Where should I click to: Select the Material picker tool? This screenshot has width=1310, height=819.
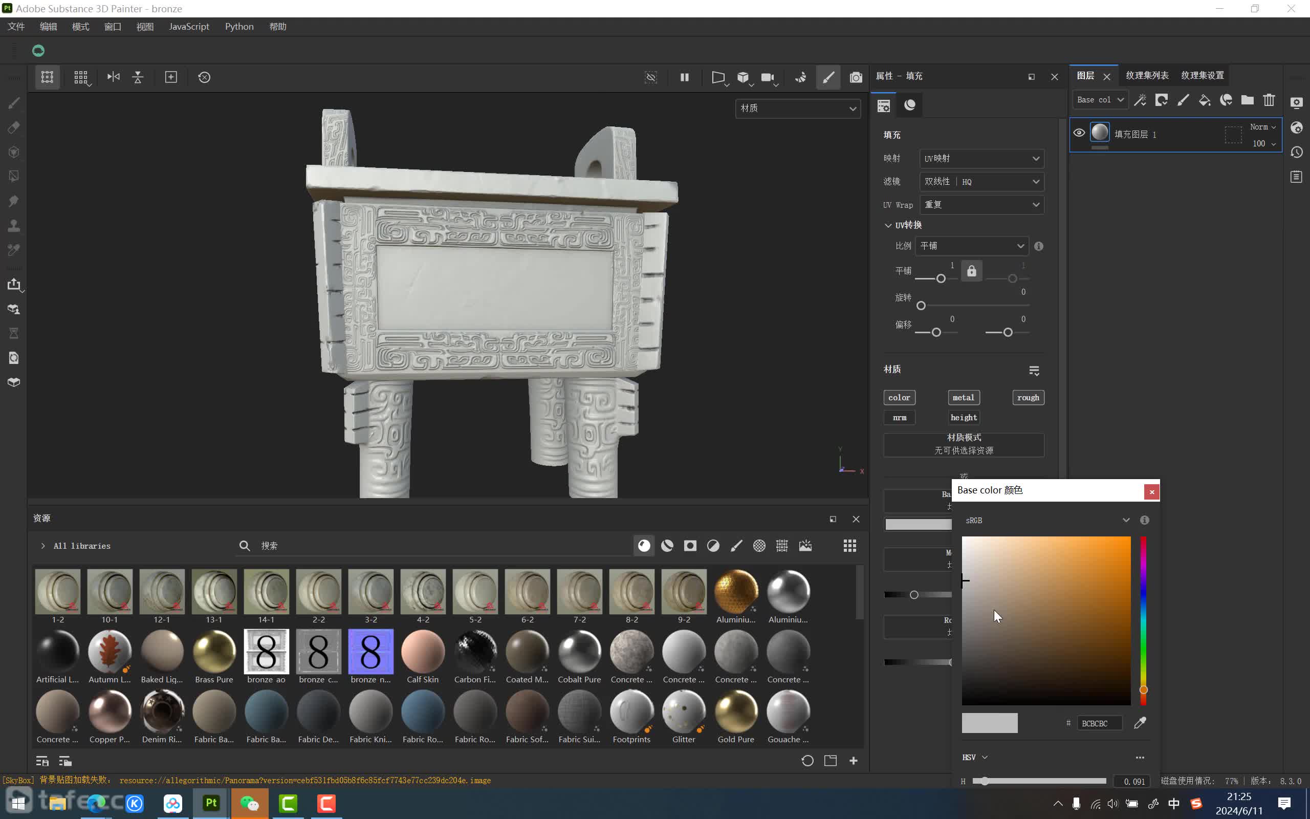[14, 250]
